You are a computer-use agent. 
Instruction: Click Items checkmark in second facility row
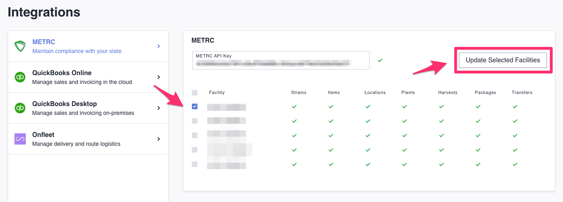331,121
